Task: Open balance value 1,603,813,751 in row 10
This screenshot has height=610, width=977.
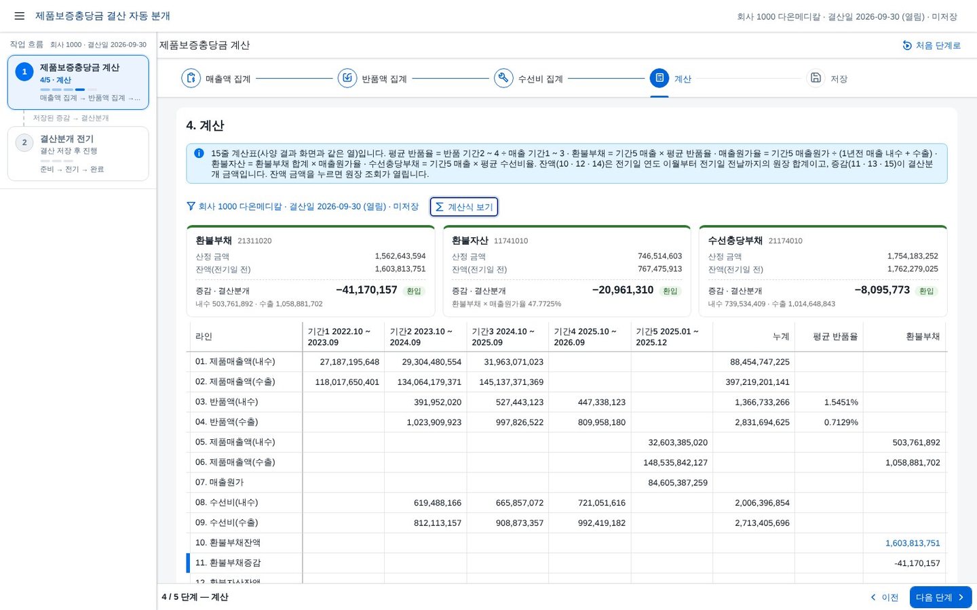Action: [913, 543]
